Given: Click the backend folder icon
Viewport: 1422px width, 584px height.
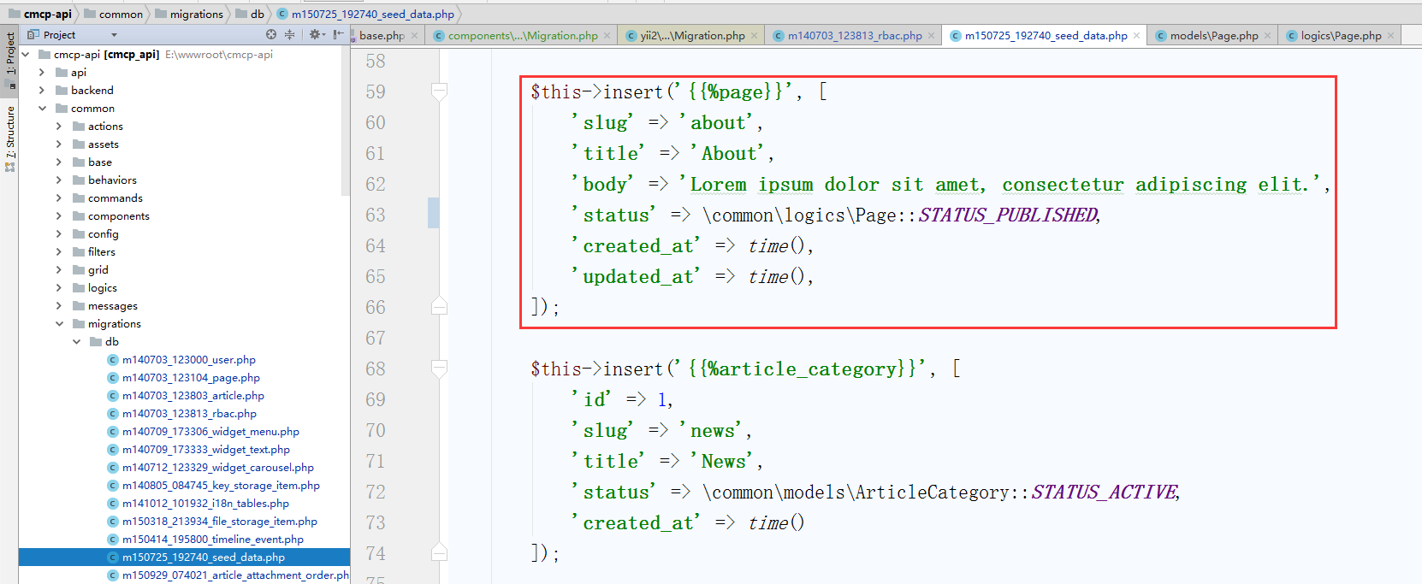Looking at the screenshot, I should (62, 91).
